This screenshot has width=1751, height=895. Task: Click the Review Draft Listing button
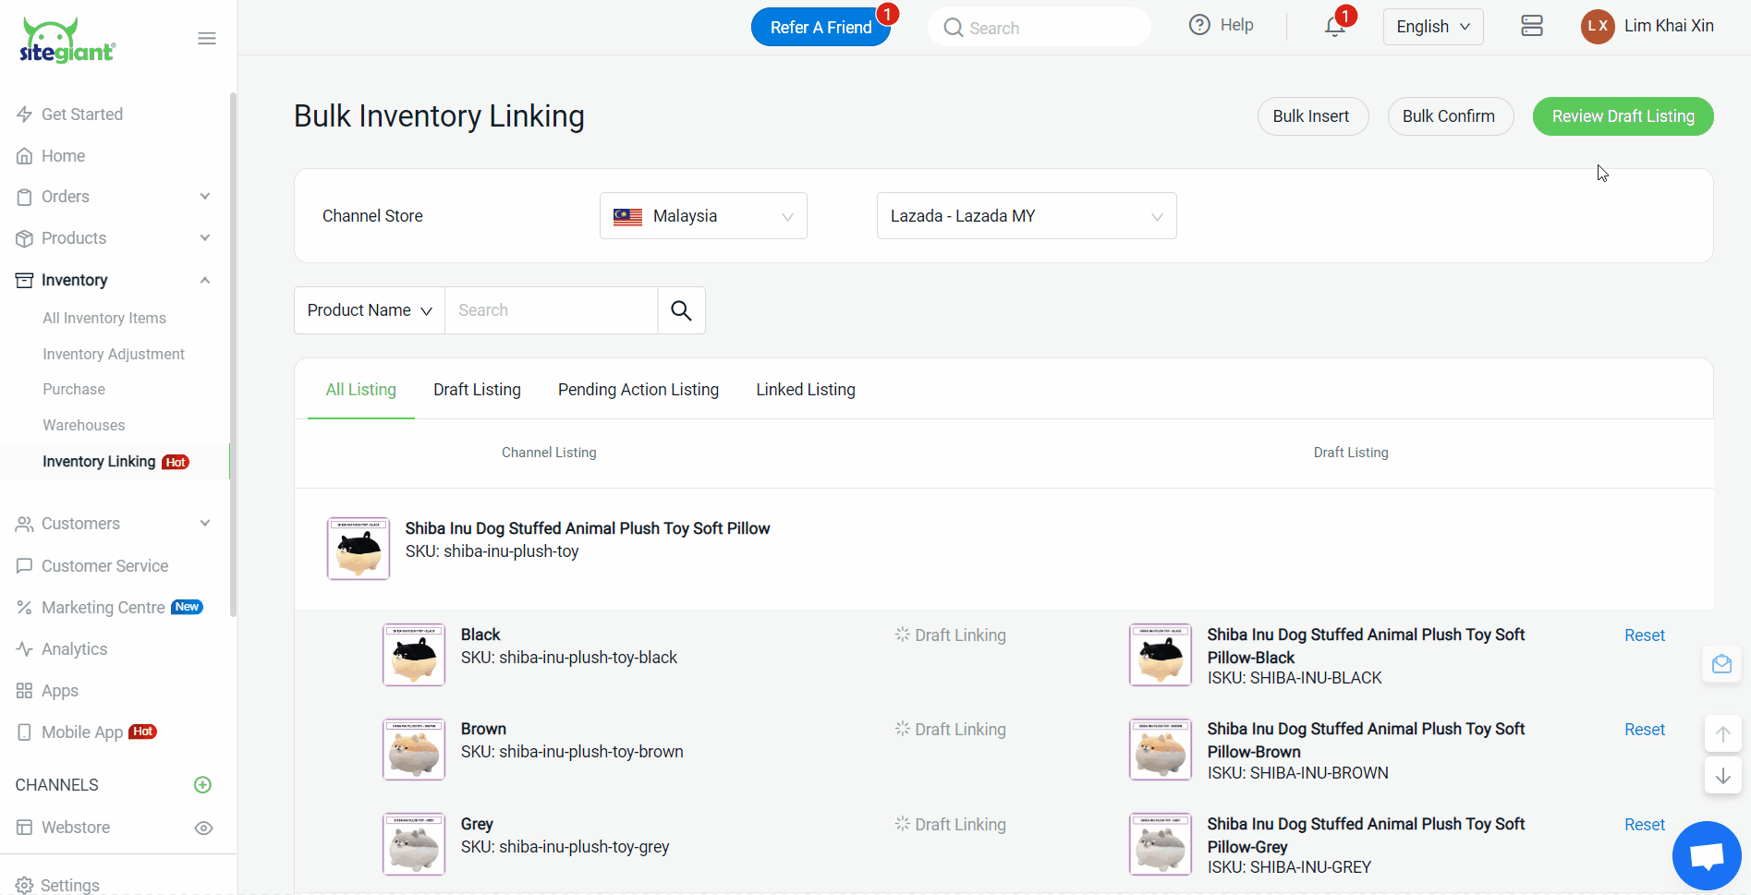[x=1623, y=116]
